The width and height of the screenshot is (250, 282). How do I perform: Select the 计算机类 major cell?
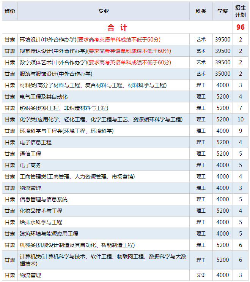[104, 260]
